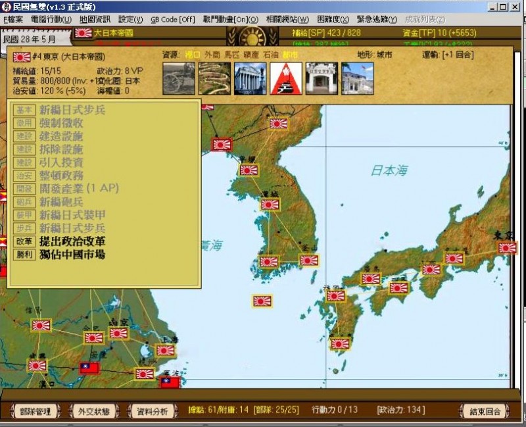Open 部隊管理 troop management
The height and width of the screenshot is (427, 526).
tap(35, 412)
